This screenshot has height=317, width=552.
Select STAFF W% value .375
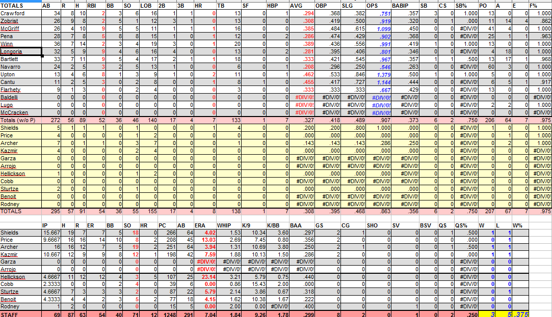point(520,314)
